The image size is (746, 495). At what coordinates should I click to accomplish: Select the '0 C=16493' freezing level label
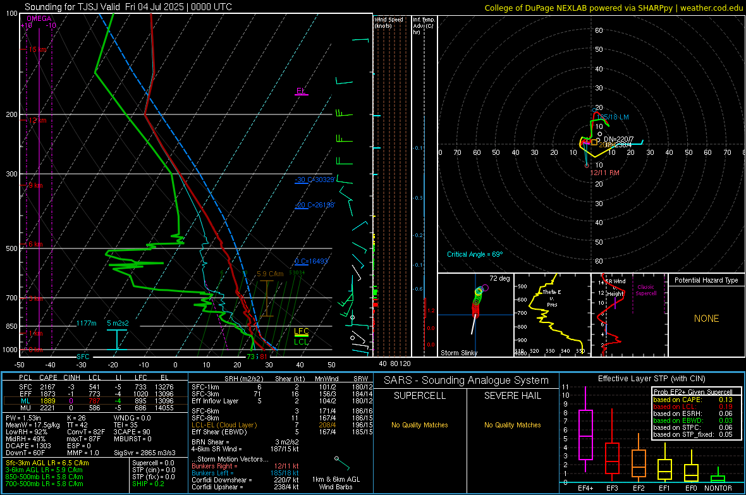point(311,261)
